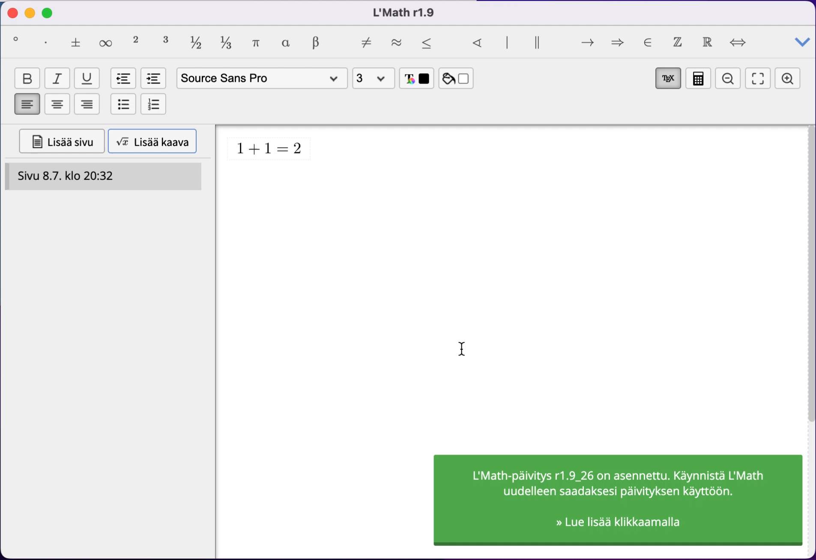Align text to the right

[x=87, y=104]
